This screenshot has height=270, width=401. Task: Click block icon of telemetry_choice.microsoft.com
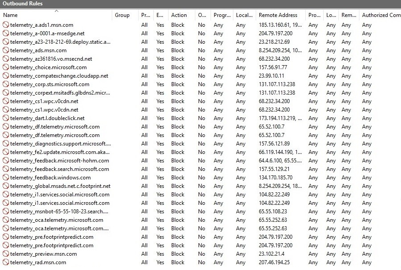pyautogui.click(x=6, y=67)
